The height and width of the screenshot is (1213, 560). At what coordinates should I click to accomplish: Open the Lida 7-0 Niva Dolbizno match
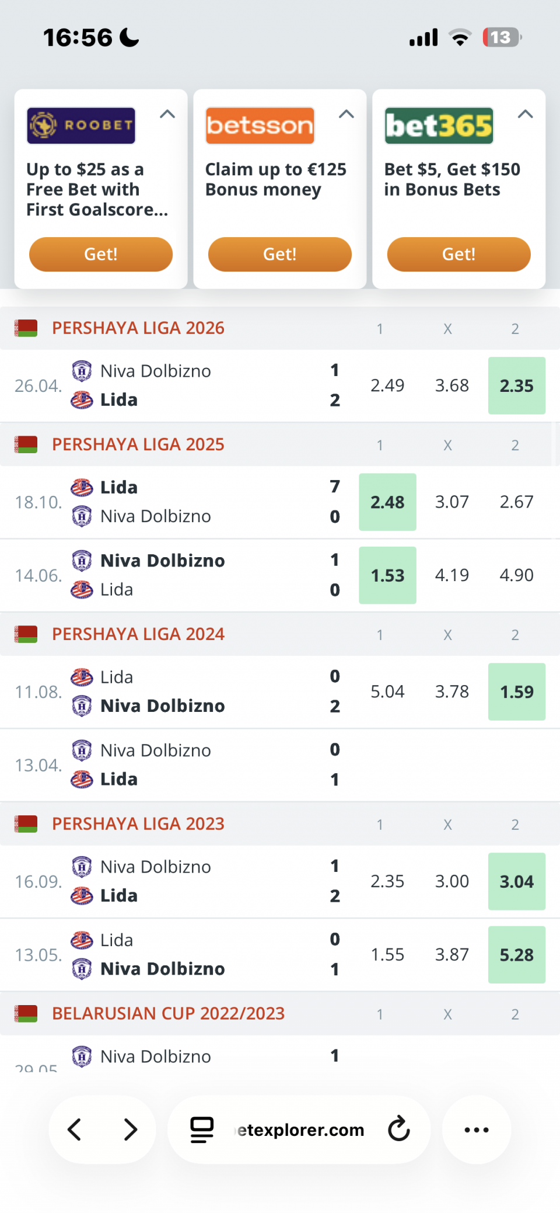[x=175, y=502]
